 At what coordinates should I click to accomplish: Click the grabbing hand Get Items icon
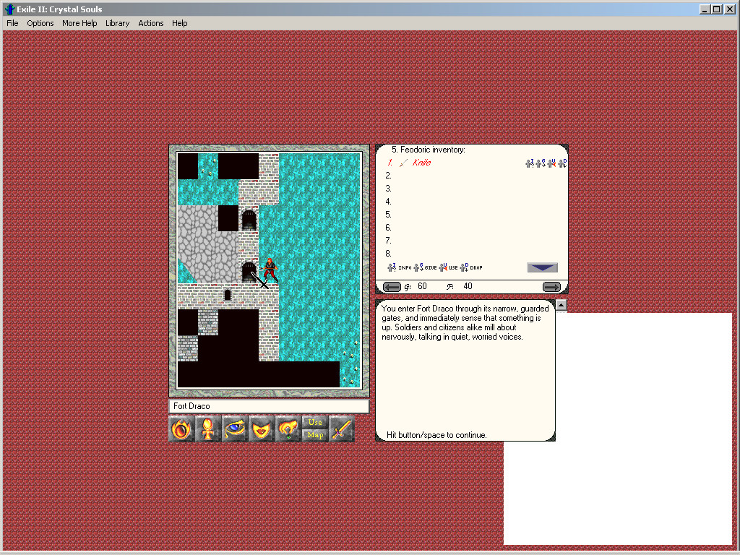[288, 429]
